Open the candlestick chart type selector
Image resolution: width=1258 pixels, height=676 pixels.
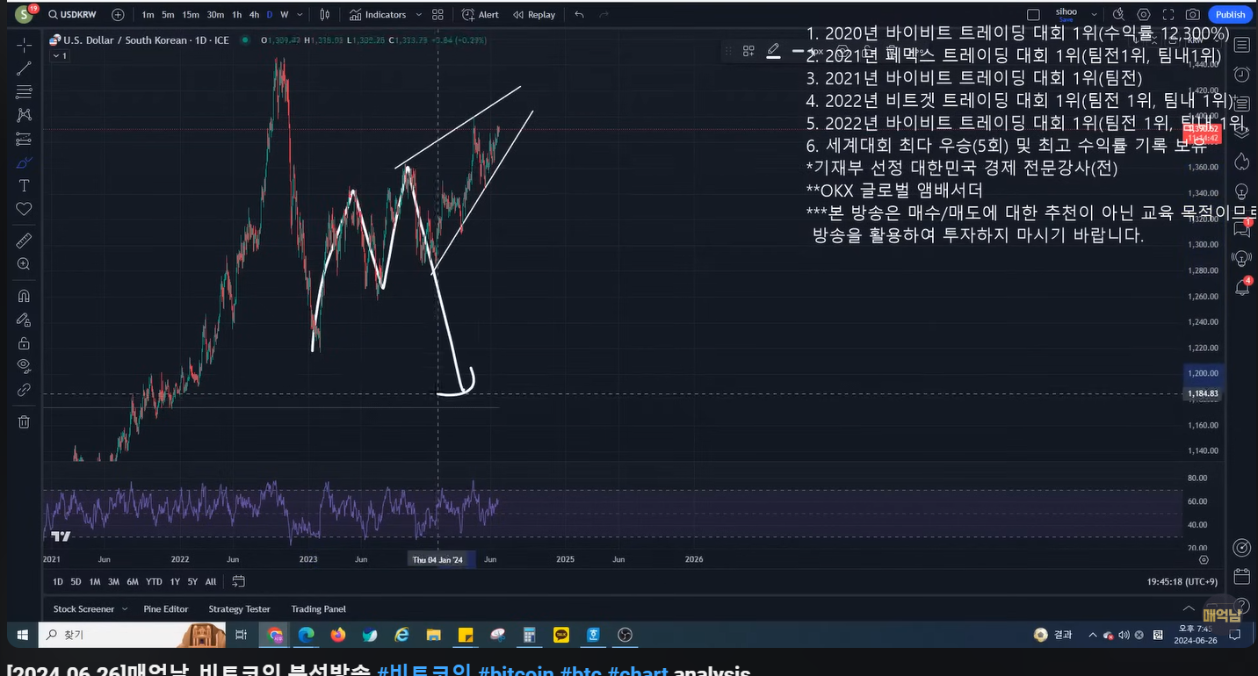pyautogui.click(x=325, y=14)
